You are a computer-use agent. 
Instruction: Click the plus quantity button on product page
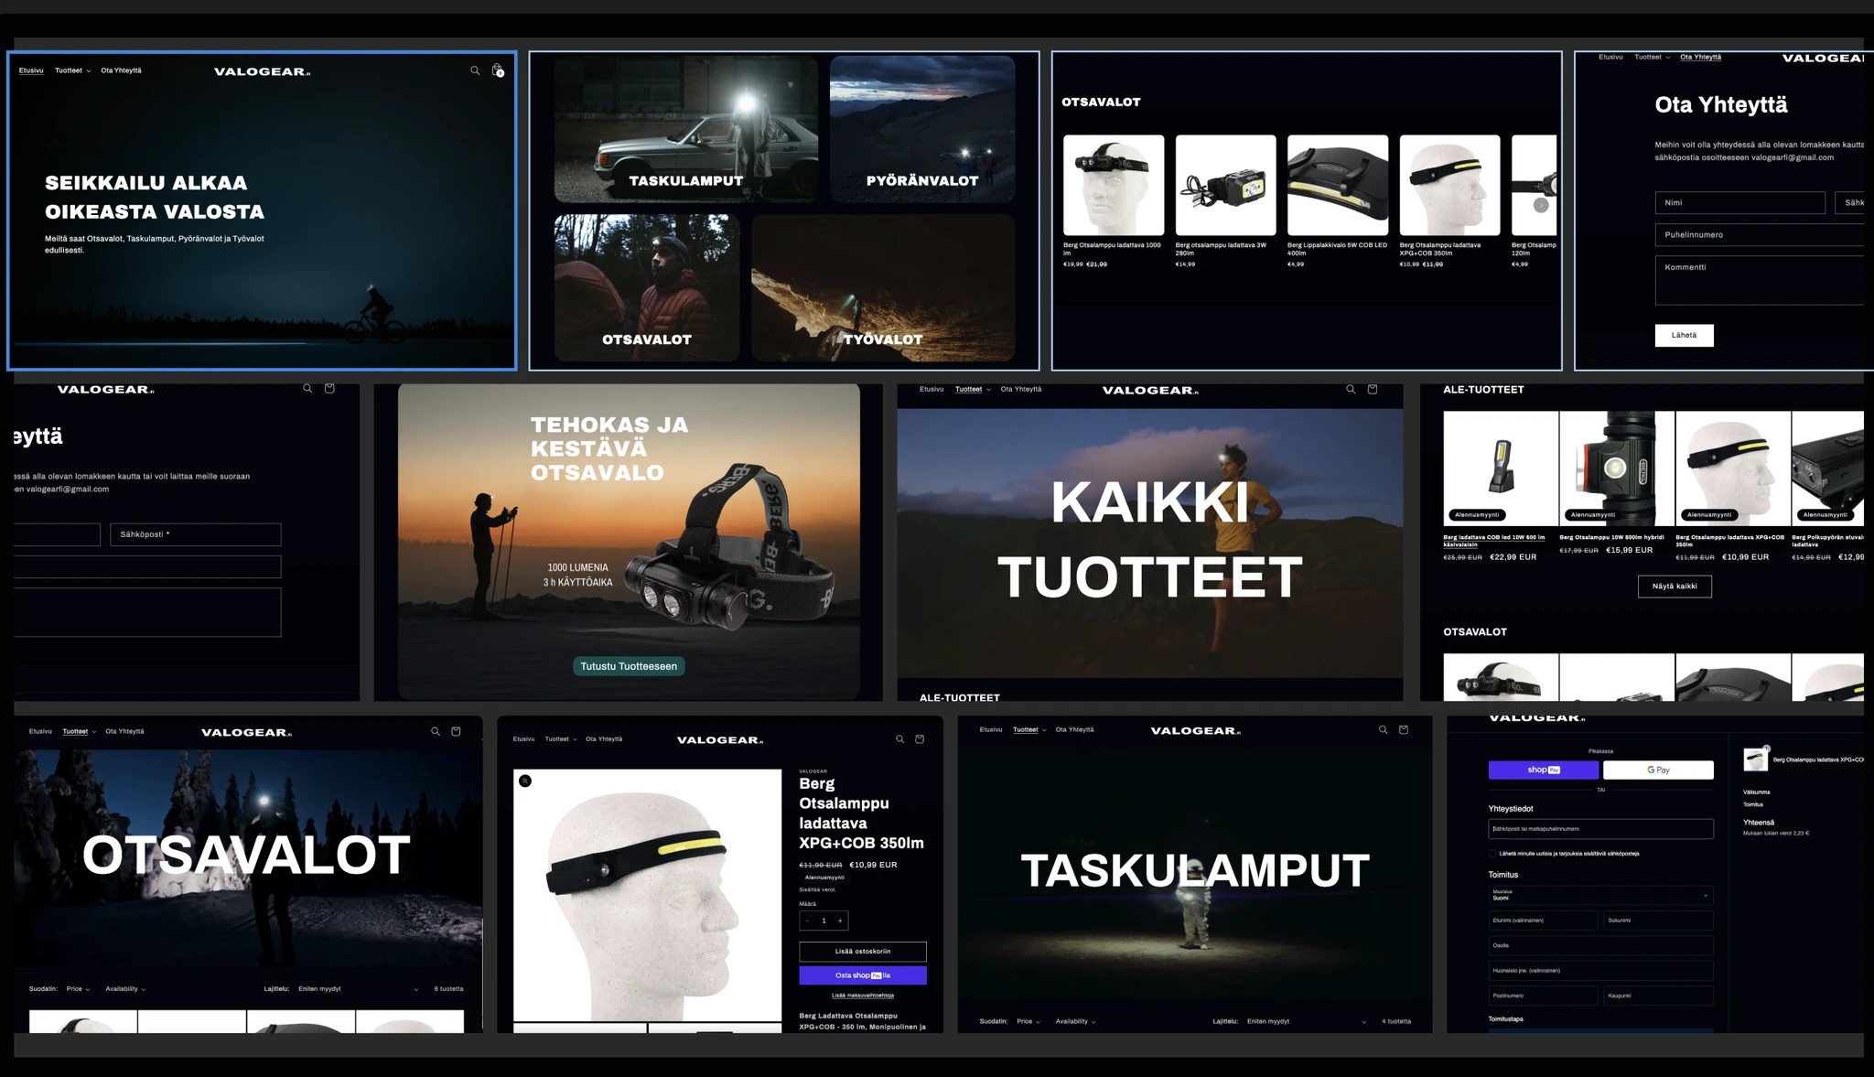[x=840, y=921]
